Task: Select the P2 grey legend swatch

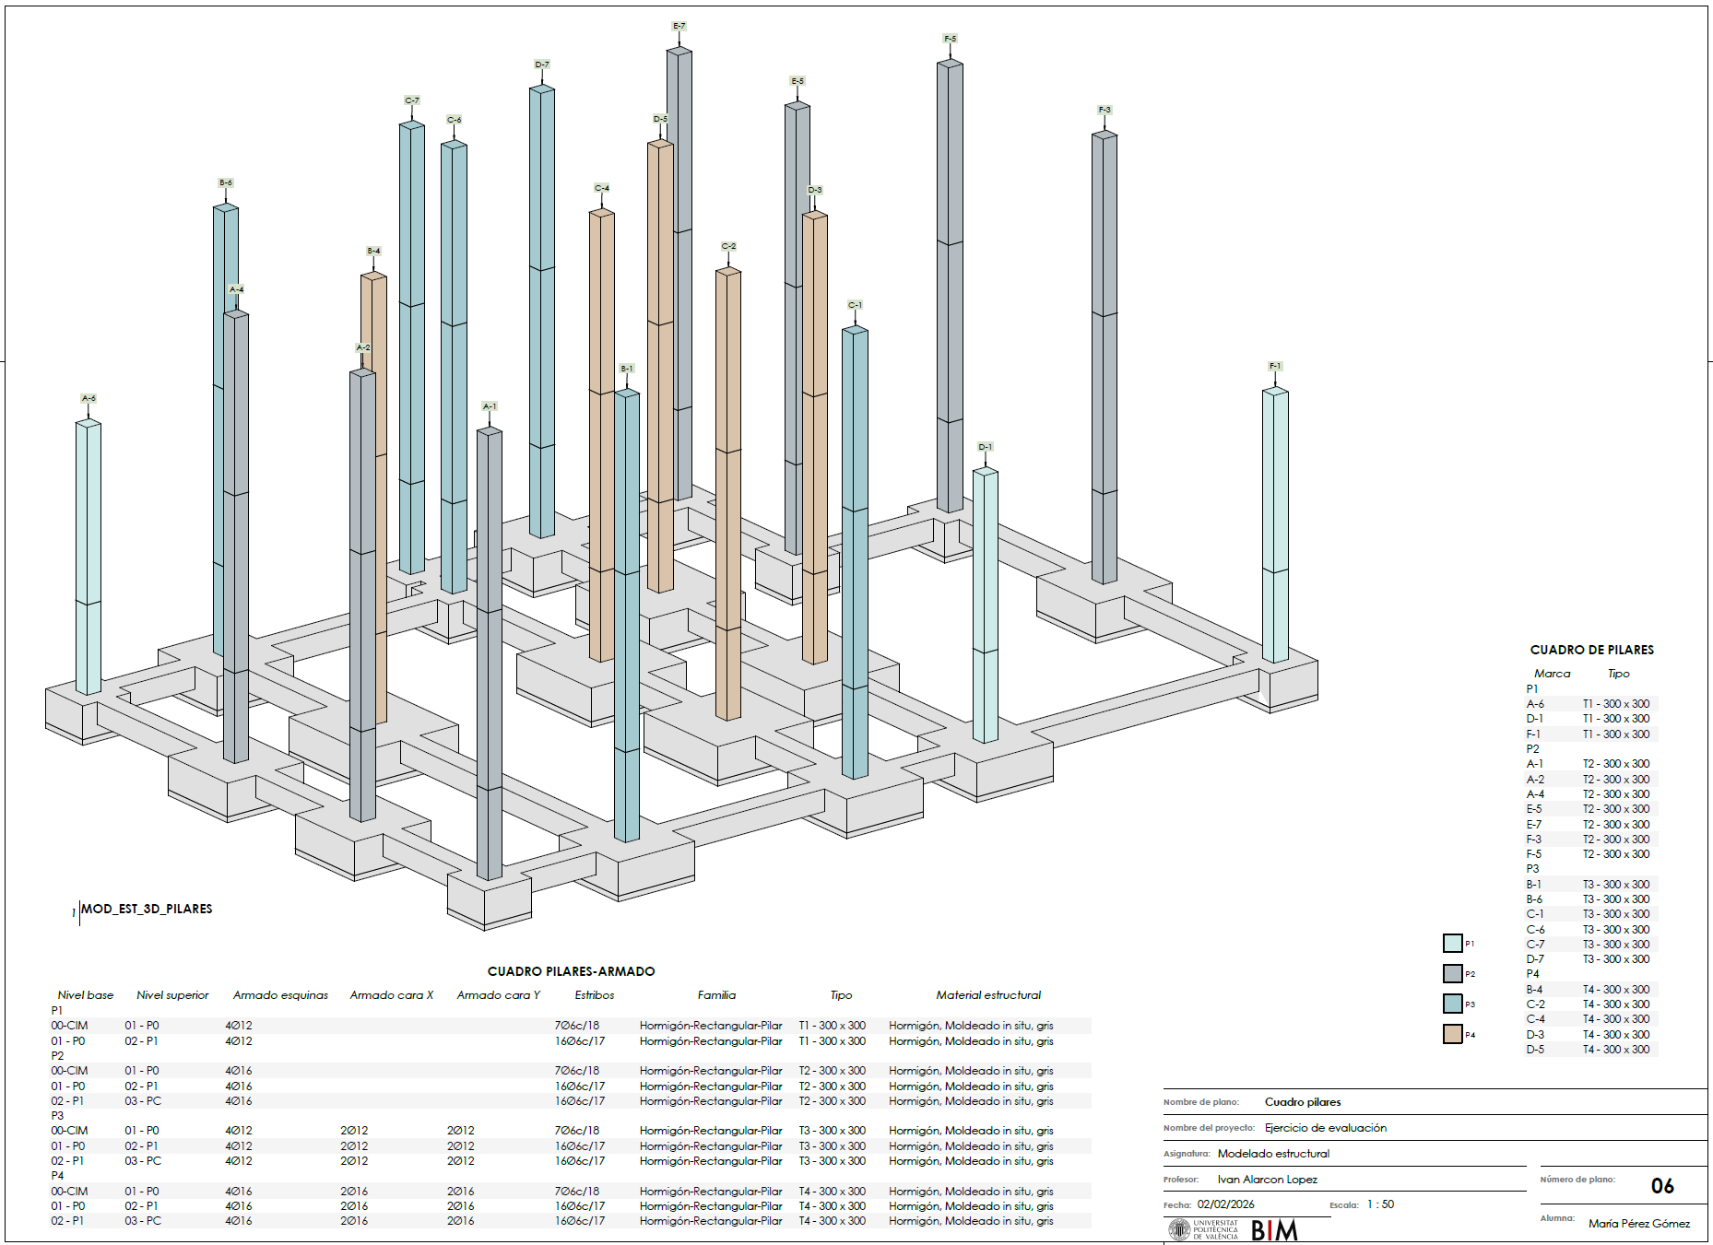Action: (x=1453, y=973)
